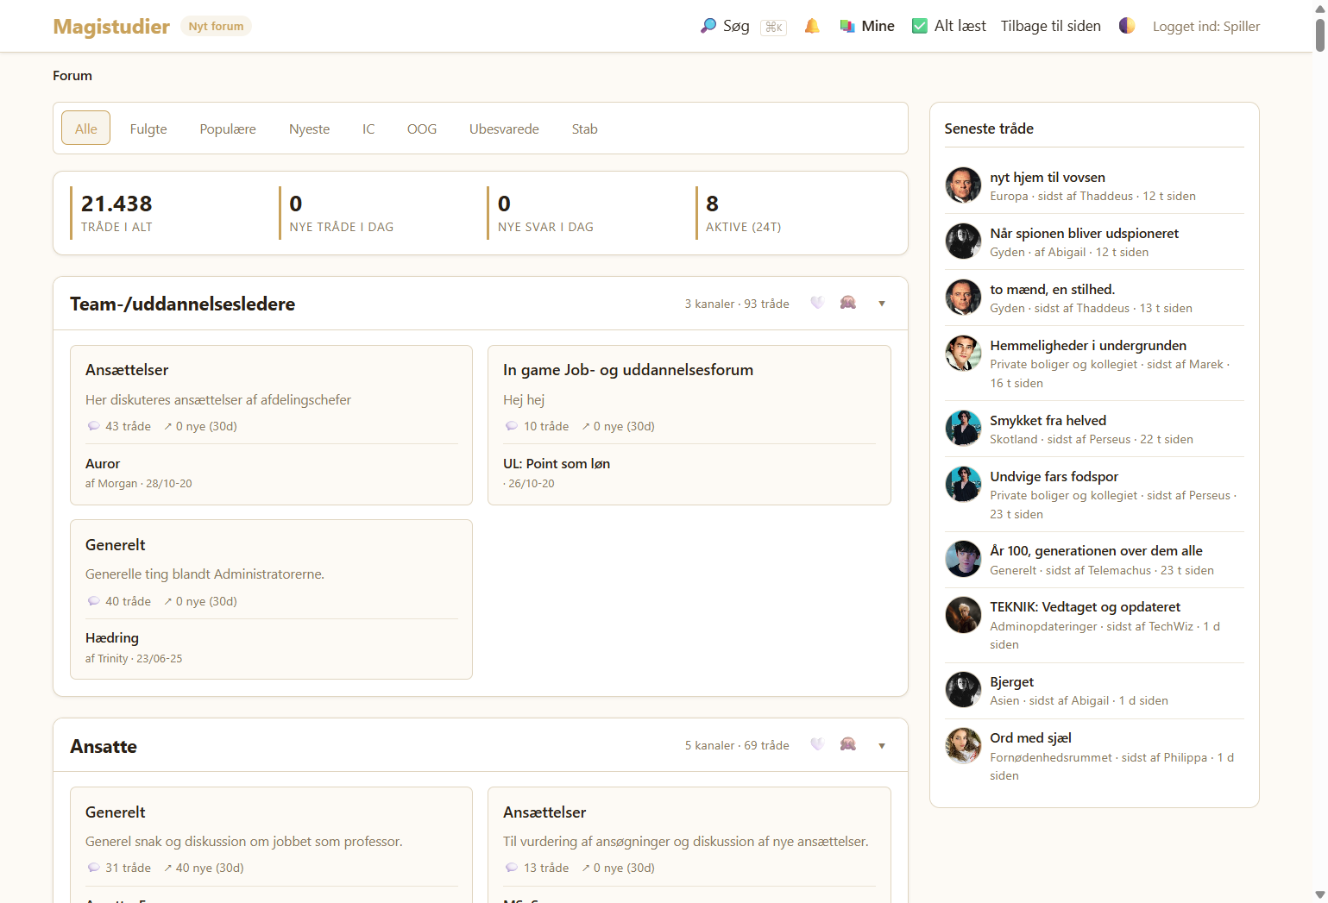Collapse the Ansatte section arrow
1328x903 pixels.
[882, 745]
